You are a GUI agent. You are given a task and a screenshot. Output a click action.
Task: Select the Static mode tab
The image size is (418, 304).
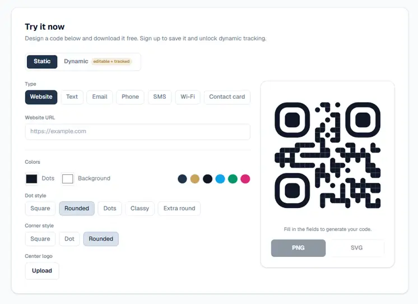[42, 62]
